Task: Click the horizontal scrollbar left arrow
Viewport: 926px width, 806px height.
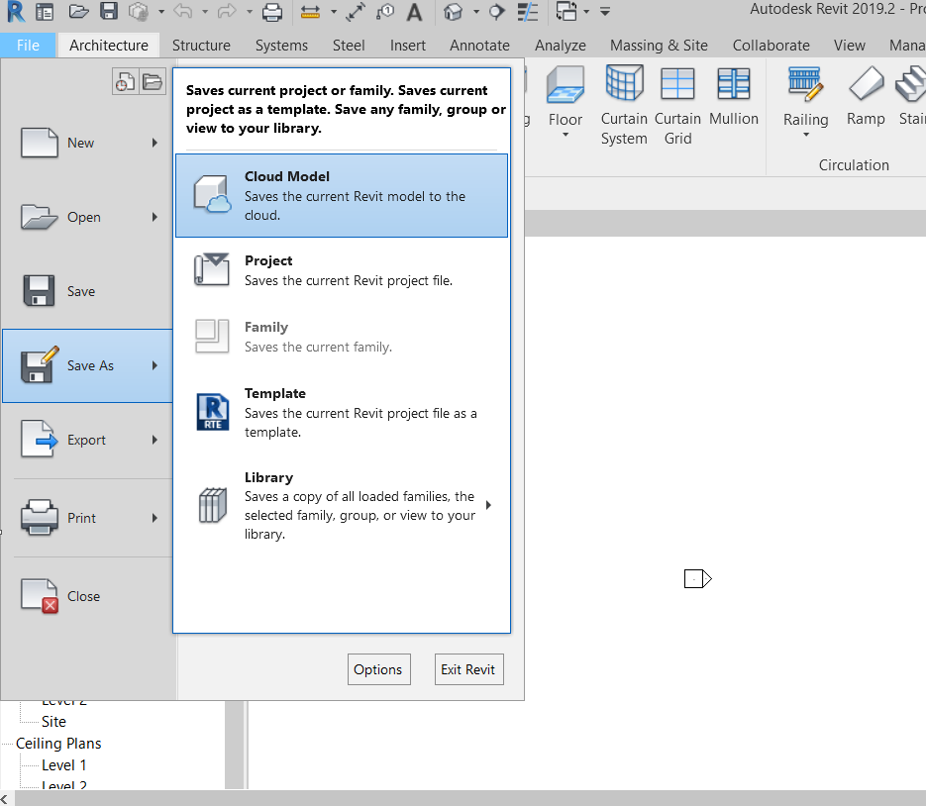Action: [x=5, y=798]
